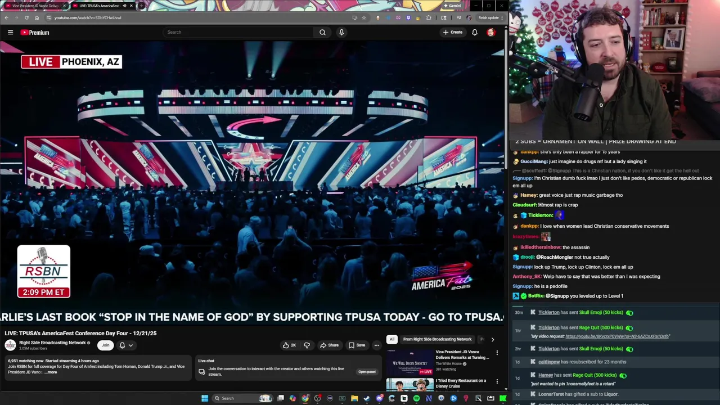Open the Windows Start menu
This screenshot has width=720, height=405.
205,398
